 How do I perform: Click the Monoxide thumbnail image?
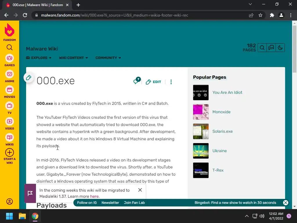(x=201, y=112)
